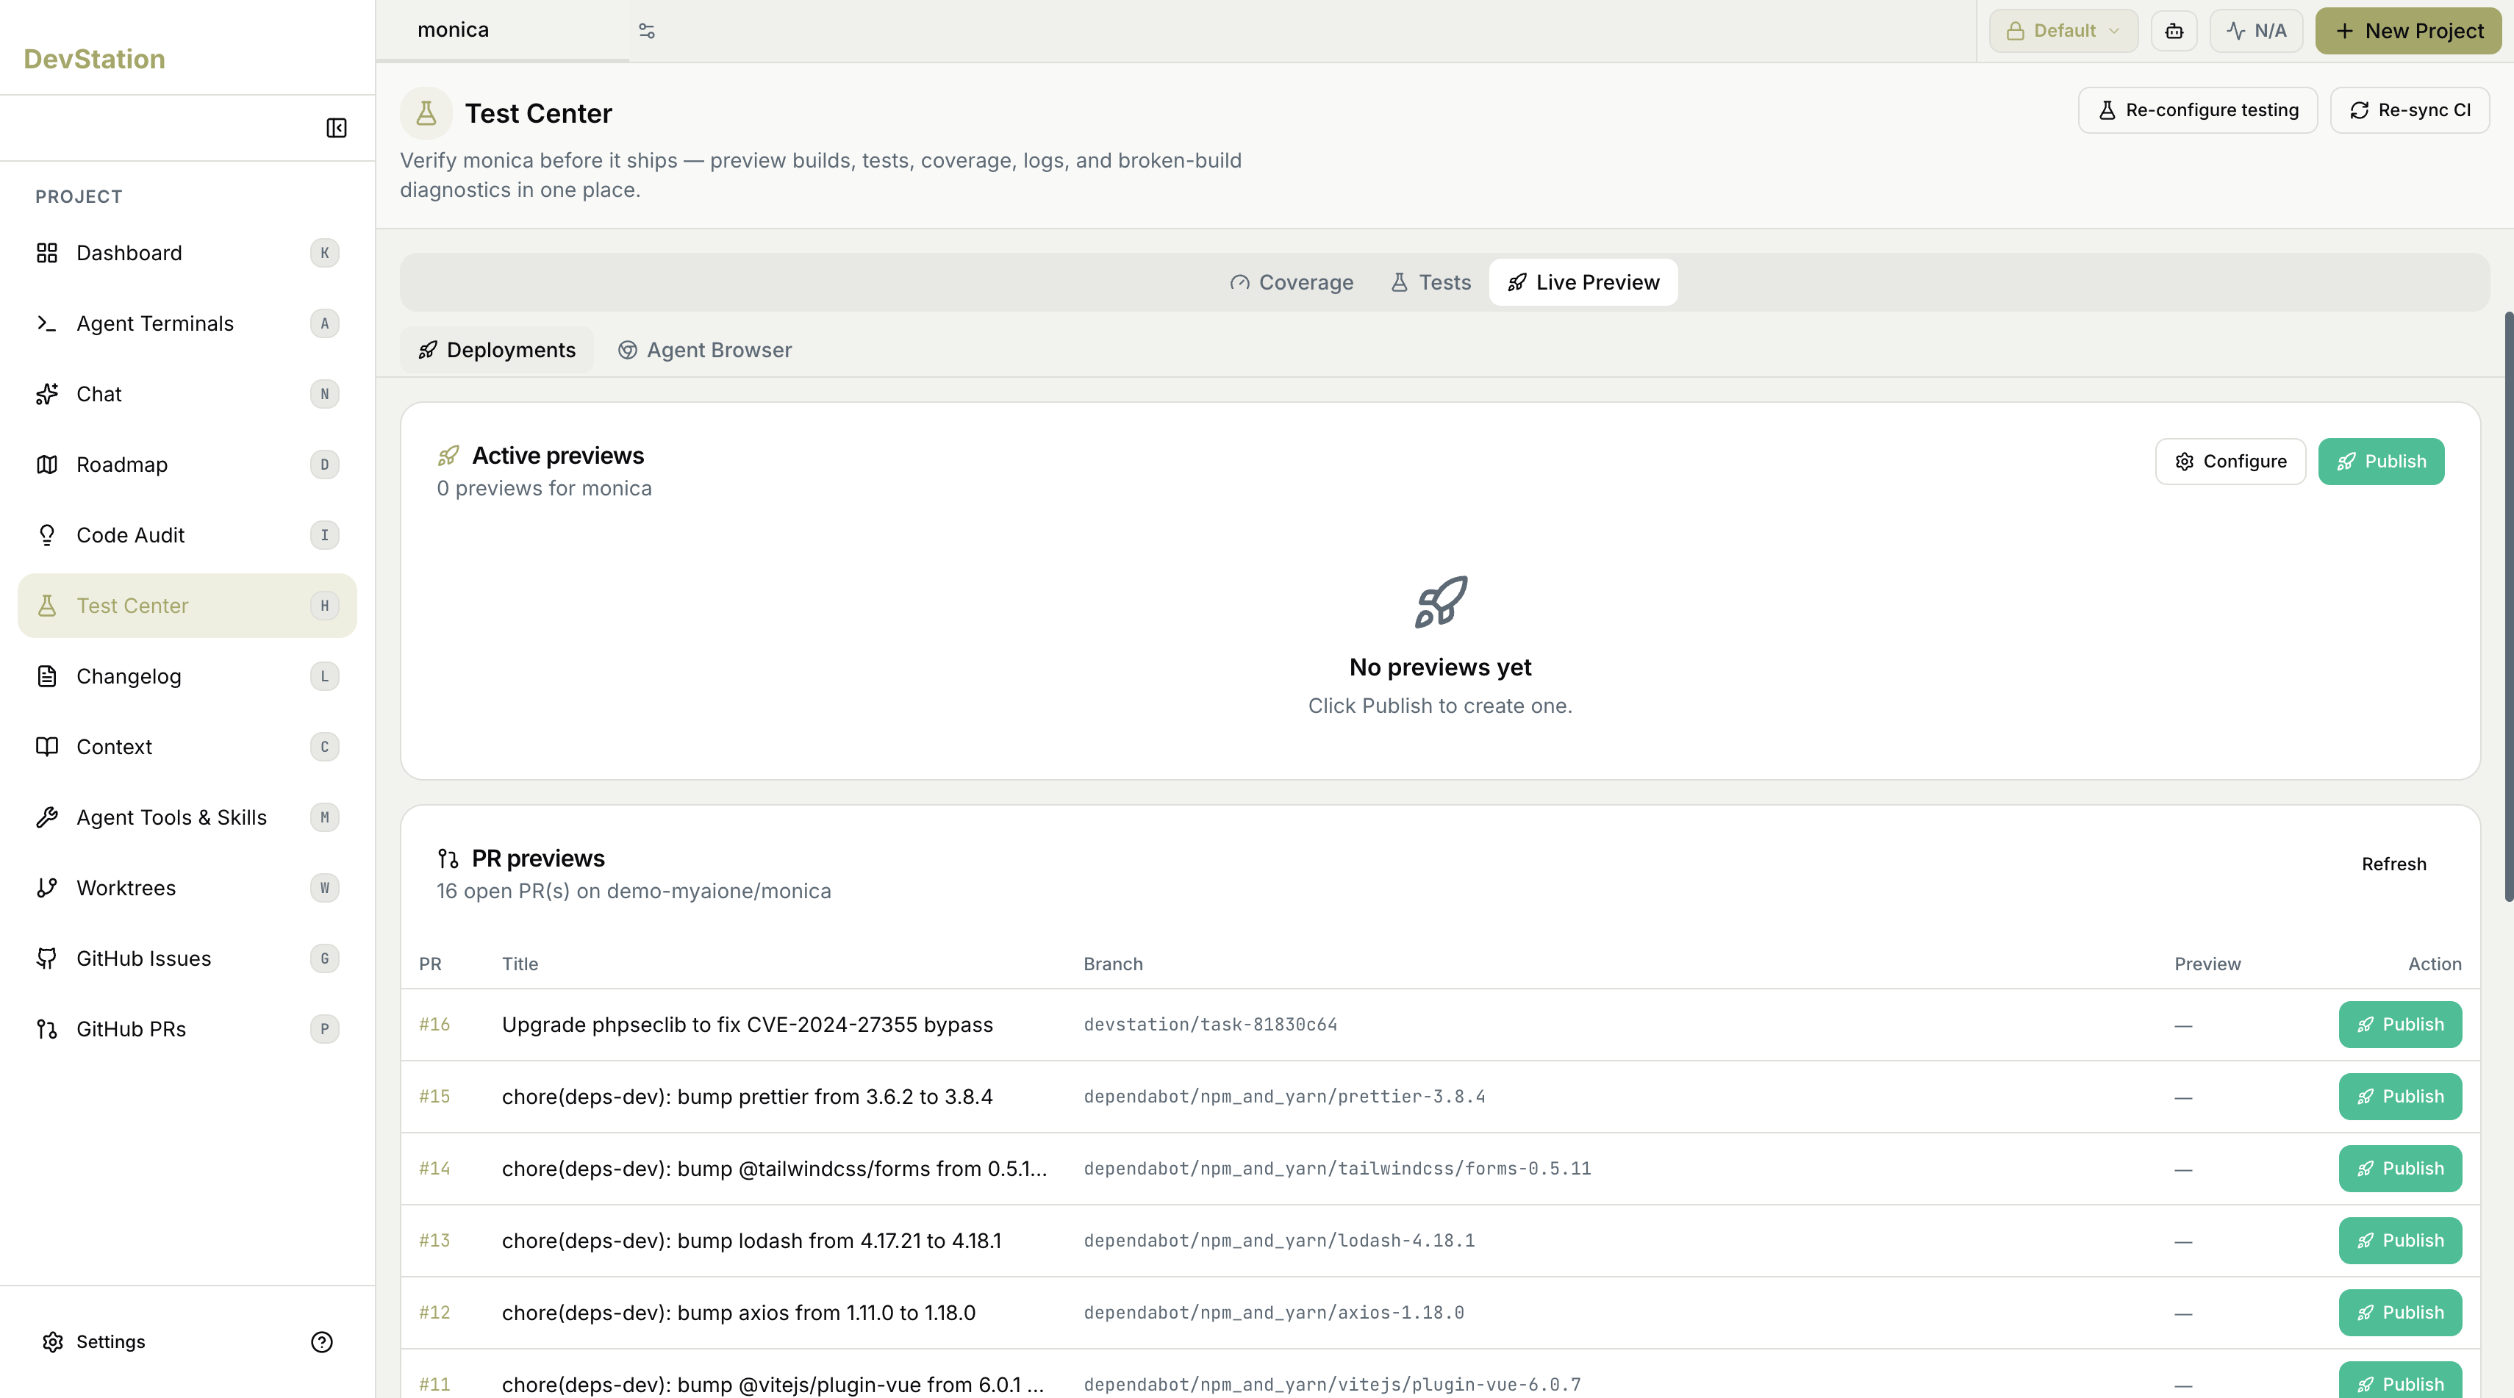Click the DevStation logo
The height and width of the screenshot is (1398, 2514).
click(95, 59)
